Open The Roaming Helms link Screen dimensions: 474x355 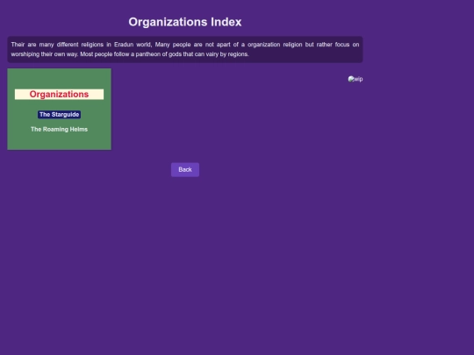coord(60,129)
